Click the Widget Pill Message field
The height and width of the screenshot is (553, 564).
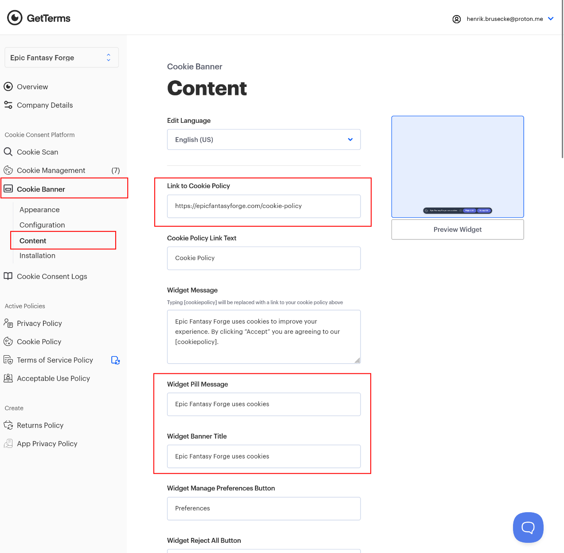(x=264, y=404)
